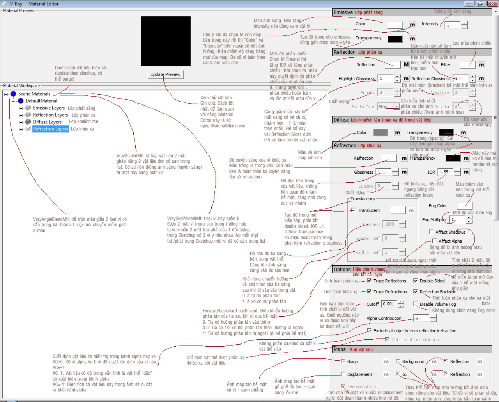
Task: Click the Diffuse Layers tree icon
Action: (x=28, y=122)
